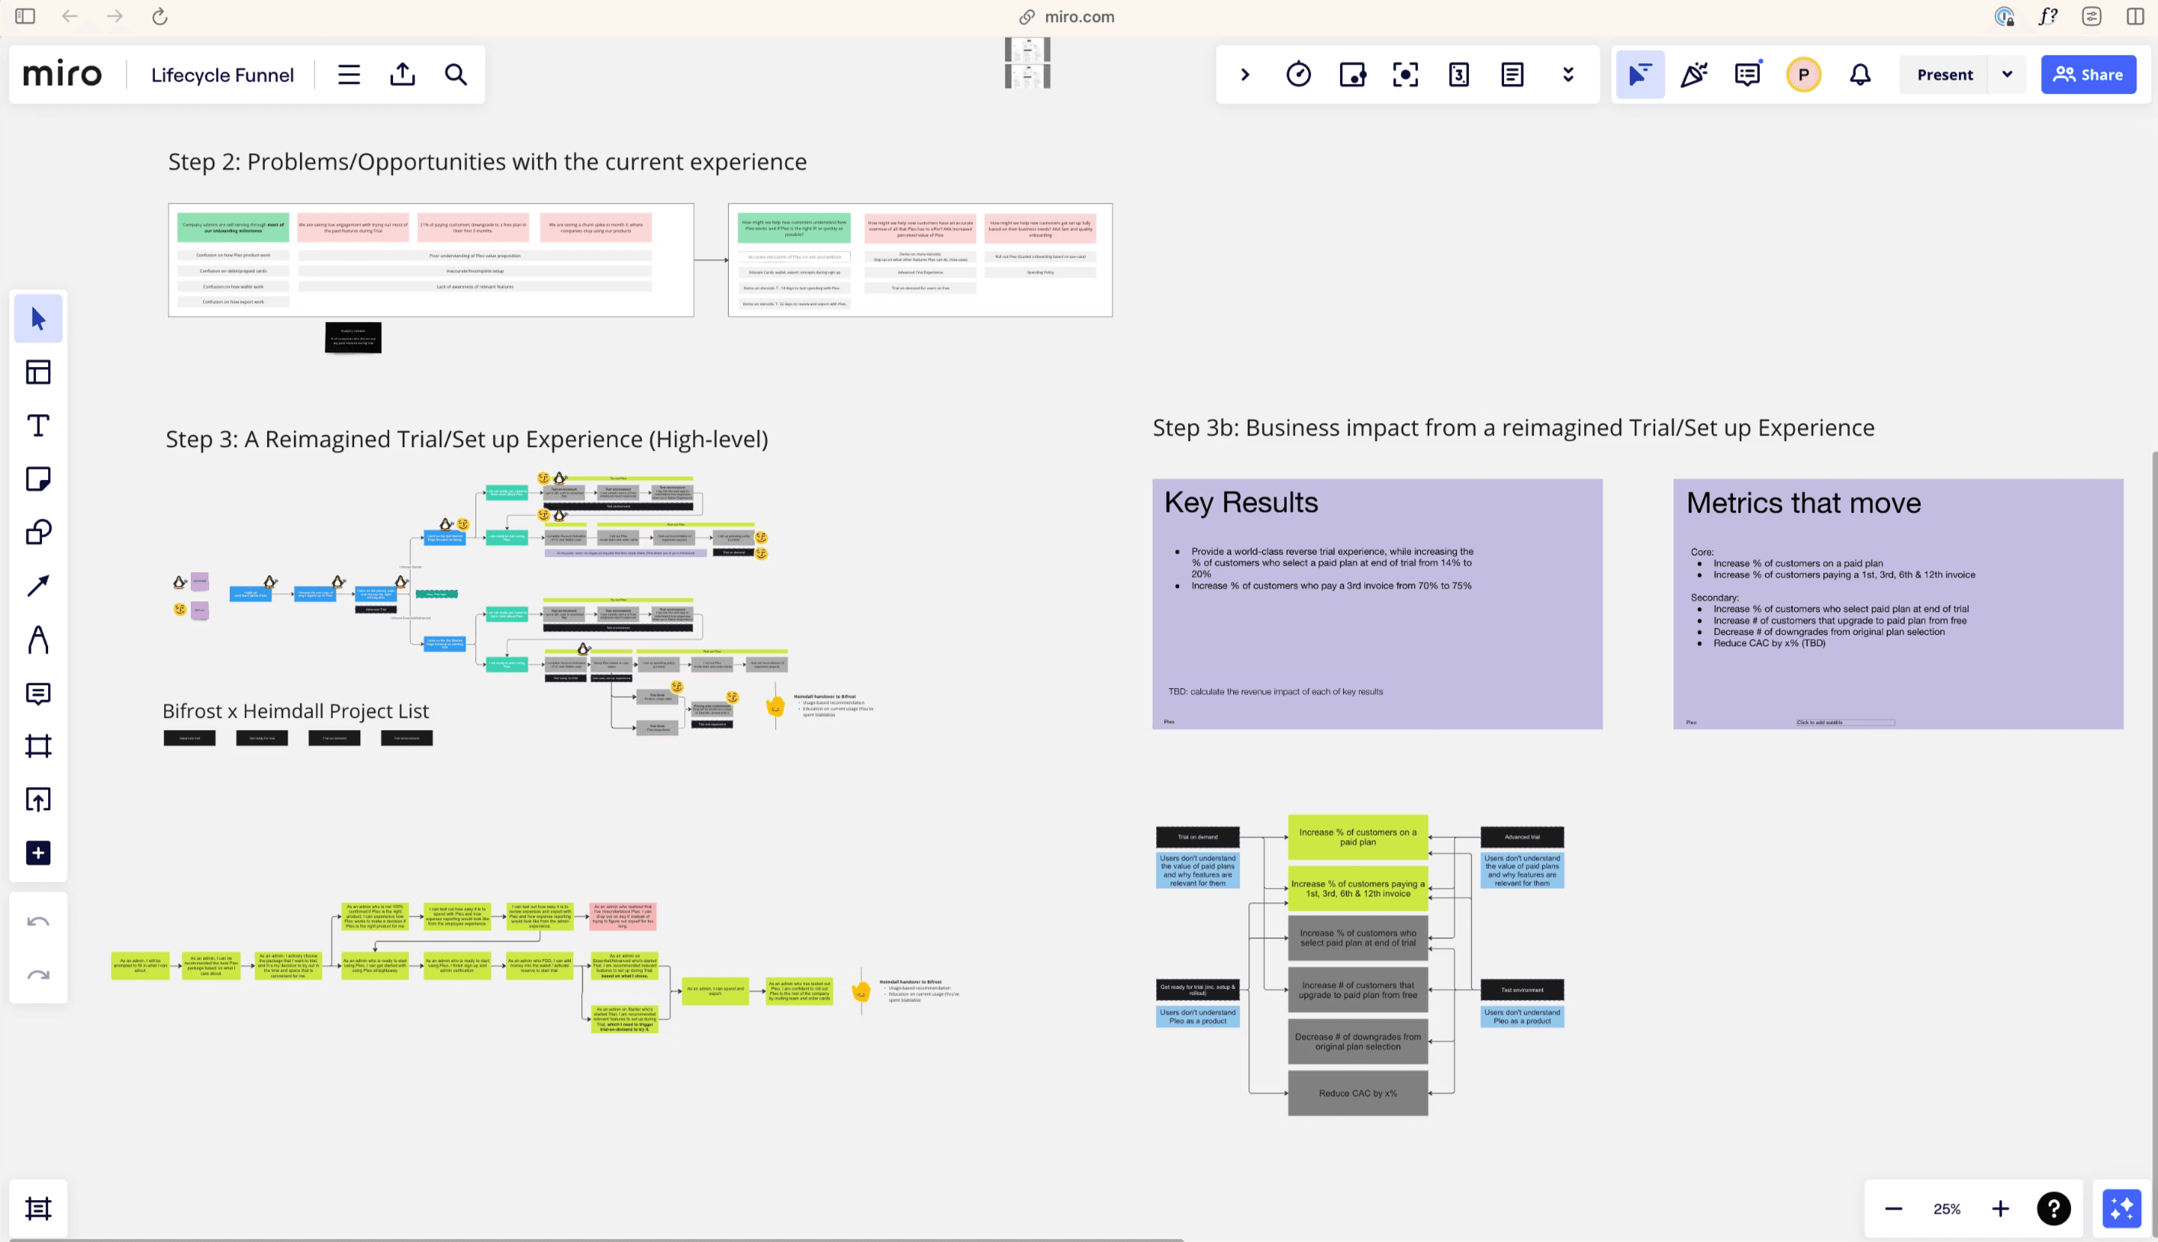Toggle collaborators' cursors visibility
The image size is (2158, 1242).
(1641, 75)
